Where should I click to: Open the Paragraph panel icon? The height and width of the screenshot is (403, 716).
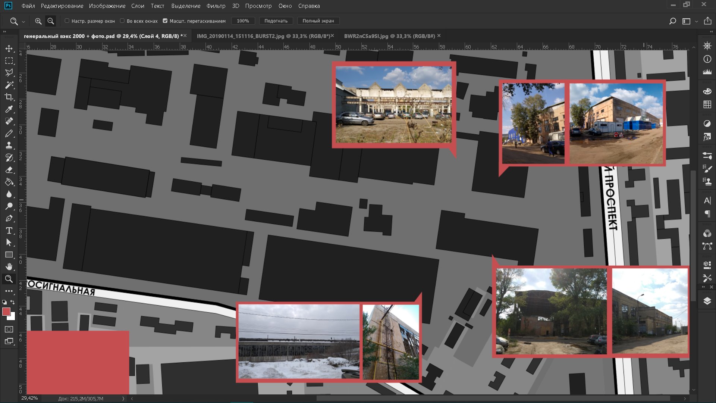(x=707, y=214)
